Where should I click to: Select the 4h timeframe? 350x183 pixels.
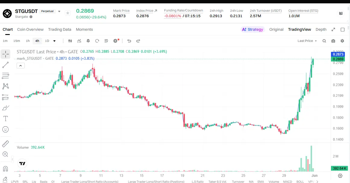[x=37, y=41]
